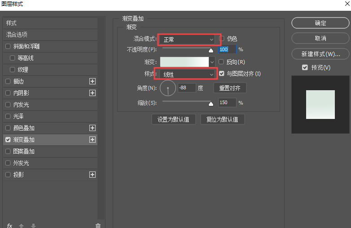This screenshot has height=228, width=351.
Task: Move effect down arrow icon
Action: pyautogui.click(x=33, y=226)
